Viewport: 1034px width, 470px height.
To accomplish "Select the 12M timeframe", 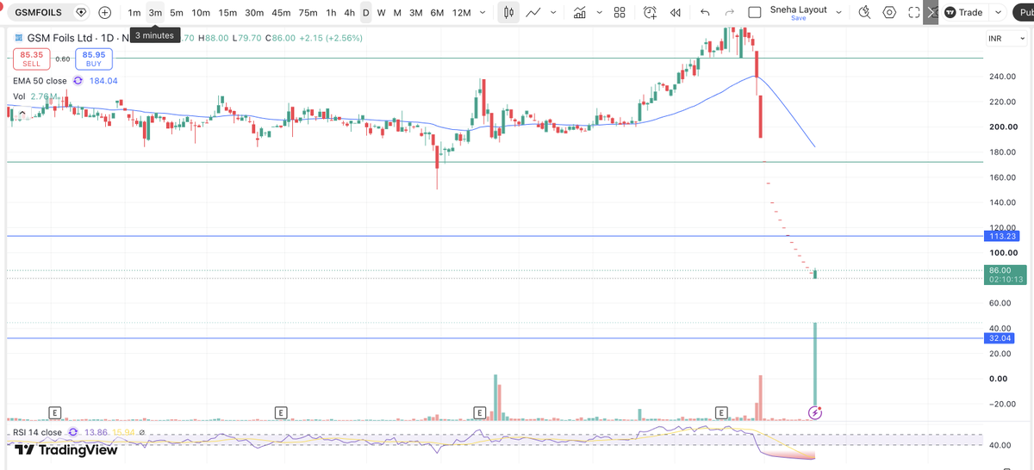I will [462, 13].
